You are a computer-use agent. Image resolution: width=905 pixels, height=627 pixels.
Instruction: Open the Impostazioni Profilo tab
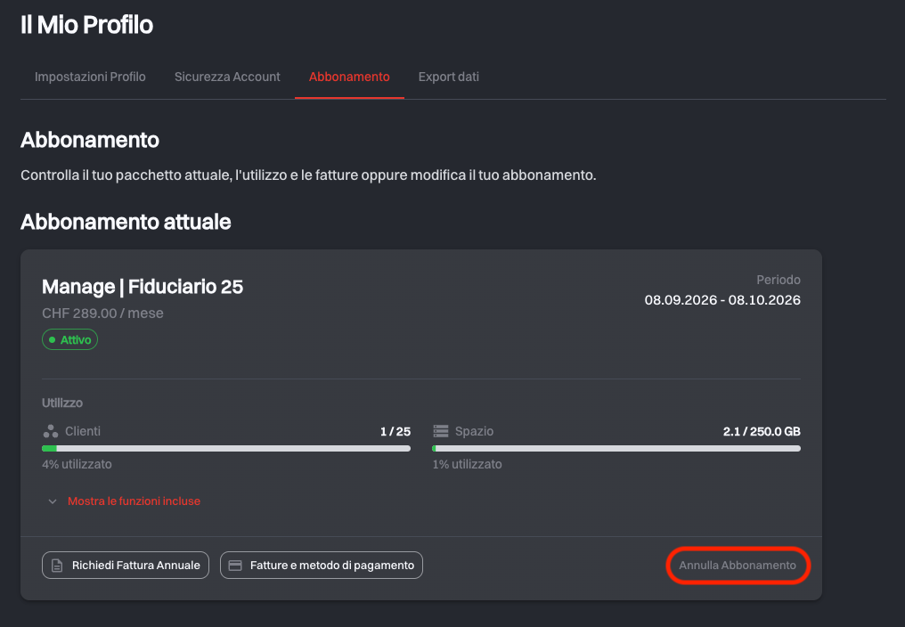coord(90,77)
